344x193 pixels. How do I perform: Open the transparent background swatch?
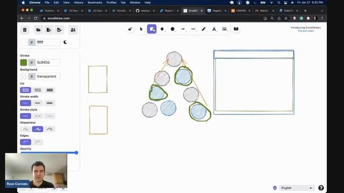(24, 76)
